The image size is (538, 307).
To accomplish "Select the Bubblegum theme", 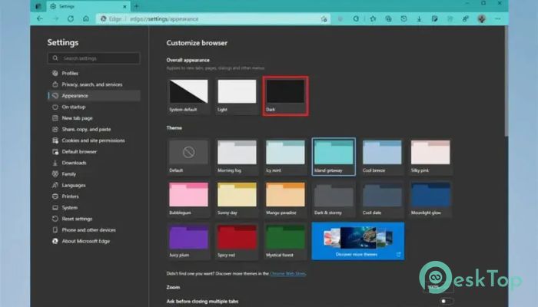I will tap(188, 199).
